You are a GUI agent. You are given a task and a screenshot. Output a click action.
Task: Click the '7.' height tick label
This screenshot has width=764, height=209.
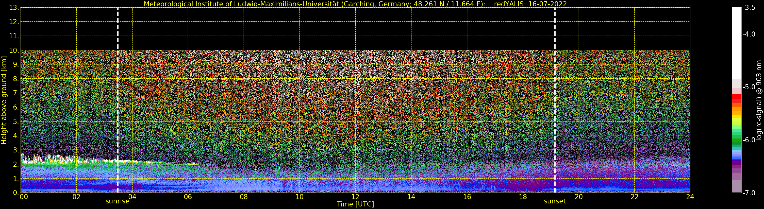click(x=16, y=93)
